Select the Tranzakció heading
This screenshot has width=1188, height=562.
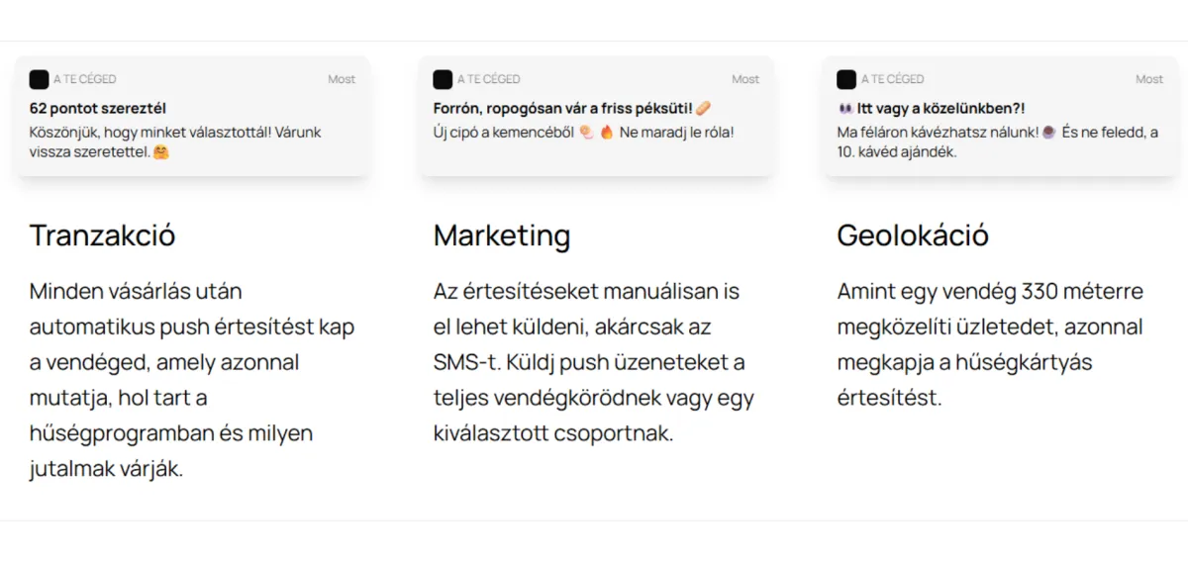pyautogui.click(x=103, y=235)
